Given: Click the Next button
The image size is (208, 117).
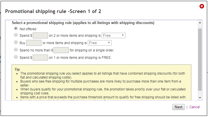Looking at the screenshot, I should [178, 107].
